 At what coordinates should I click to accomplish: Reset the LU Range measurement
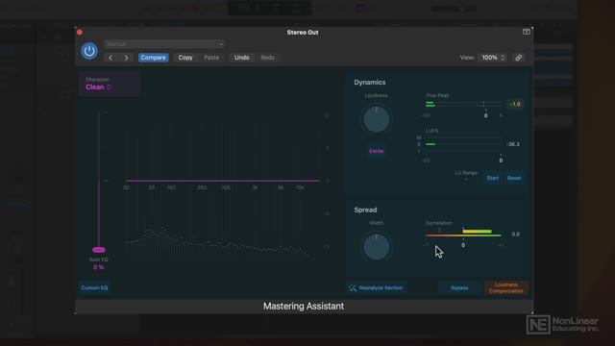[x=514, y=178]
